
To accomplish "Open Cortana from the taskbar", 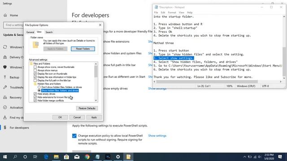I will coord(25,157).
